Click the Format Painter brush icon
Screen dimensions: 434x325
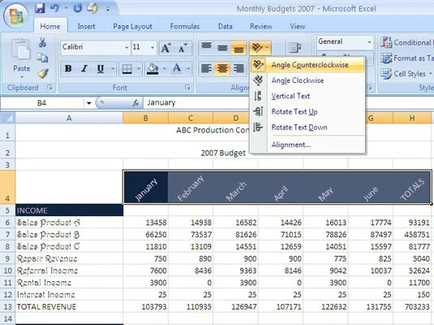[43, 73]
